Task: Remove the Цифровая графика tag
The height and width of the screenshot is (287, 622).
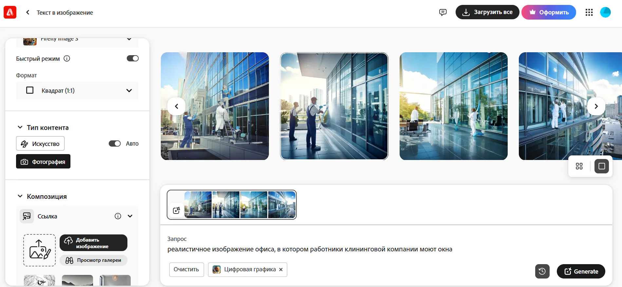Action: click(x=281, y=270)
